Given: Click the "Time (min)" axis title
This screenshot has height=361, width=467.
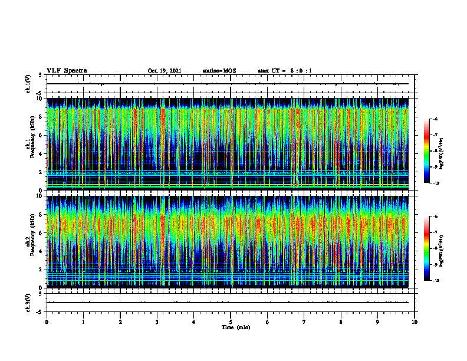Looking at the screenshot, I should [236, 327].
